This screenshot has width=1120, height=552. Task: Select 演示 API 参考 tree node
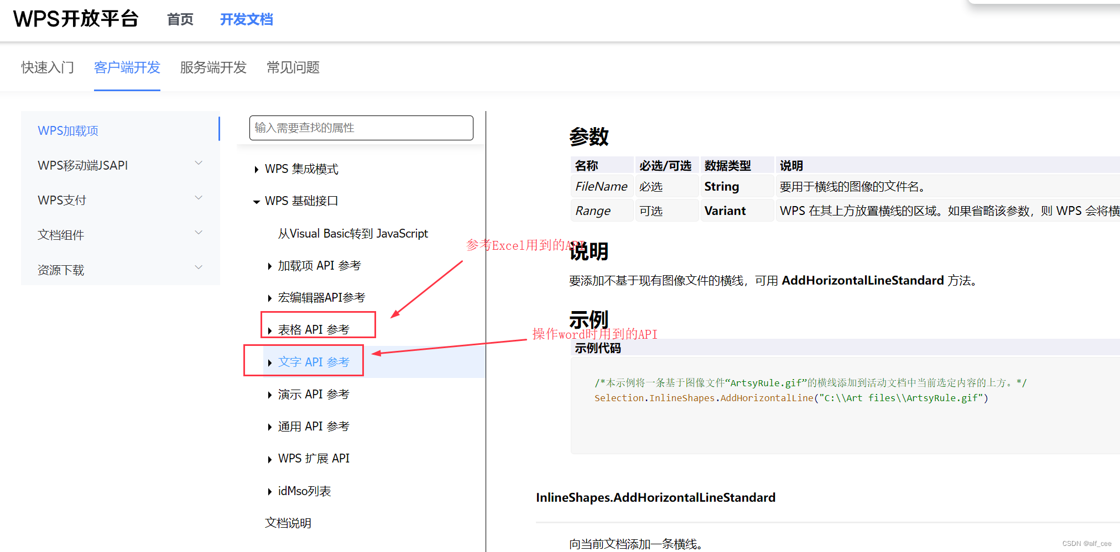pyautogui.click(x=314, y=395)
